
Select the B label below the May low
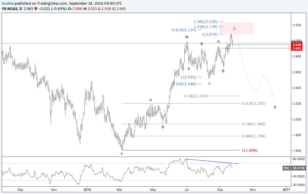tap(163, 127)
